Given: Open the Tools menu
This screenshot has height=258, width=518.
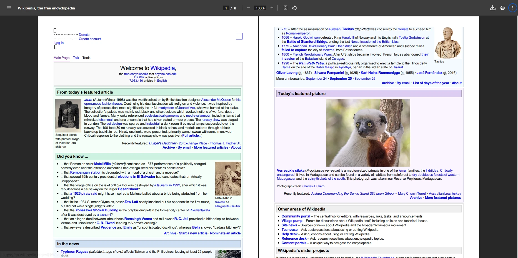Looking at the screenshot, I should (x=86, y=58).
